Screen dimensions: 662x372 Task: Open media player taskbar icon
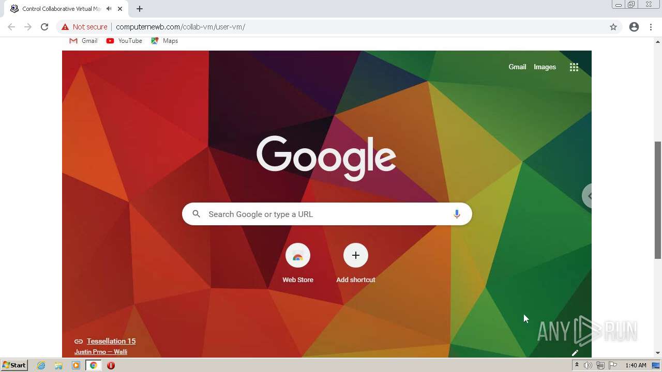(x=76, y=365)
